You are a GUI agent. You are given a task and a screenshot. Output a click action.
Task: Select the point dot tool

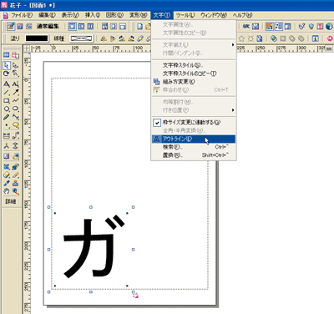tap(7, 125)
